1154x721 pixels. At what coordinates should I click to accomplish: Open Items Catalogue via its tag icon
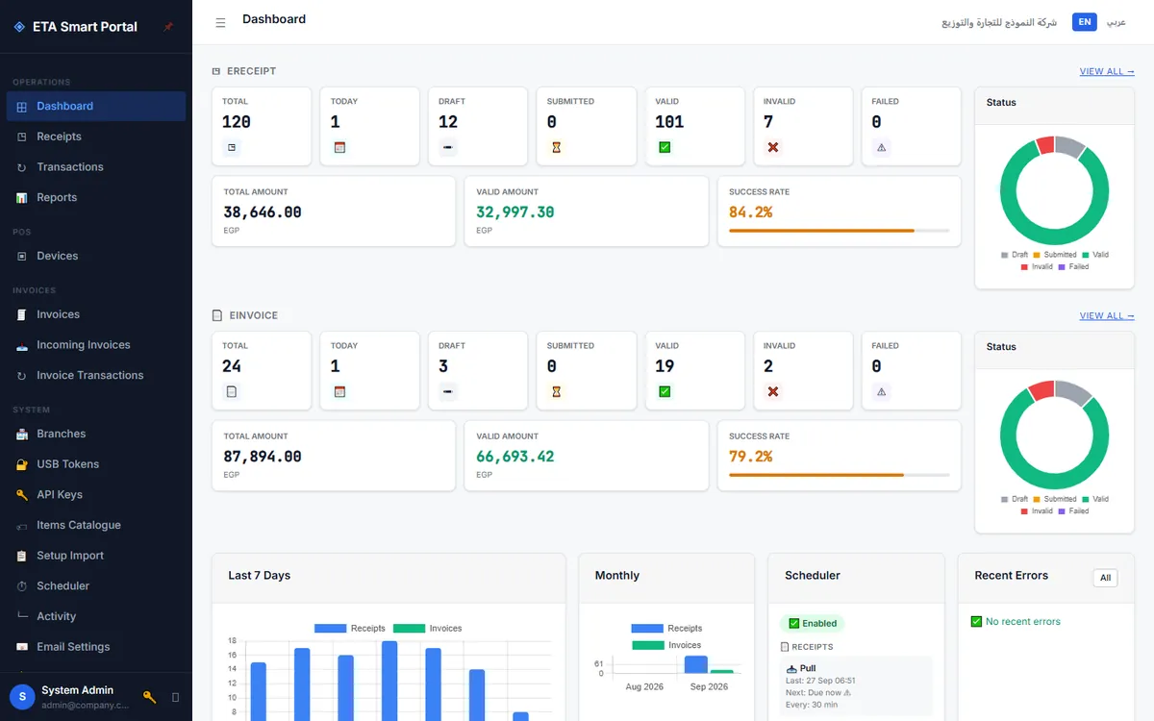tap(21, 526)
